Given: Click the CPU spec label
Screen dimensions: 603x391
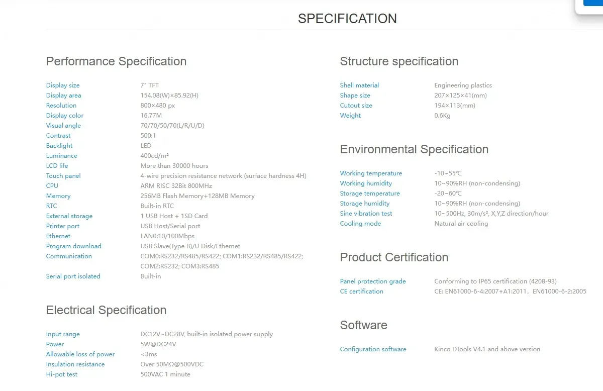Looking at the screenshot, I should pyautogui.click(x=52, y=186).
